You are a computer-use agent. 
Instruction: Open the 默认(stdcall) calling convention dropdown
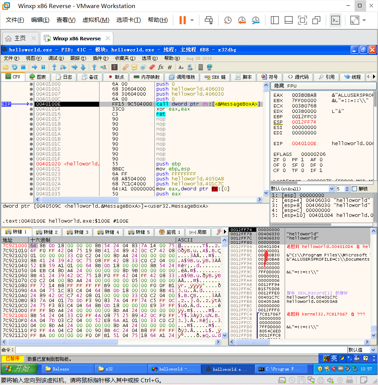point(332,188)
